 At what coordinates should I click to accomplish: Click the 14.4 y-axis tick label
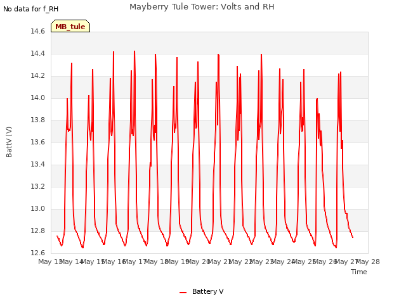[x=38, y=53]
